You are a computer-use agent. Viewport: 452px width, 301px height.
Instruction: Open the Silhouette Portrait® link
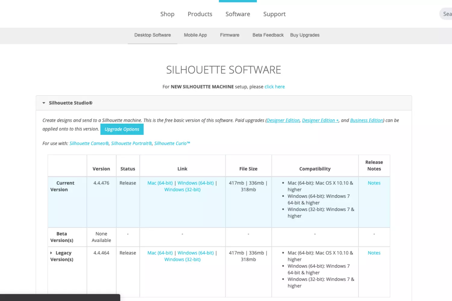click(x=131, y=144)
